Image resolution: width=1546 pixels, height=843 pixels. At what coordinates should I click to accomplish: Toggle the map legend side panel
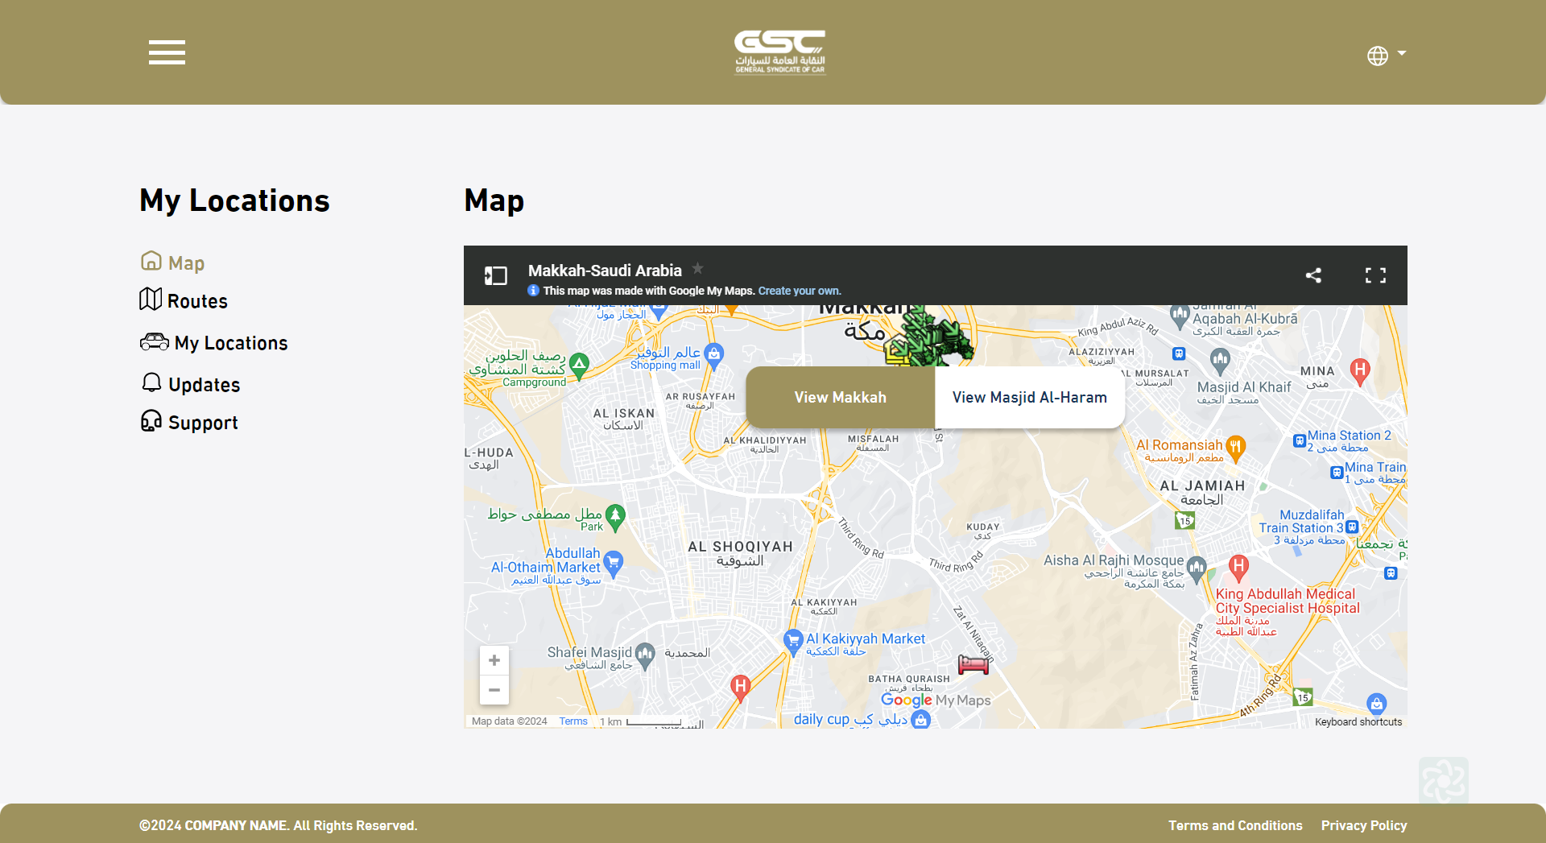(495, 276)
